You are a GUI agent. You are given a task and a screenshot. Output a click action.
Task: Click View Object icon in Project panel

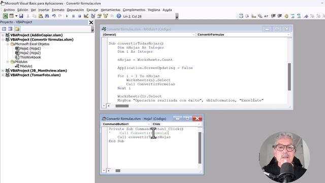tap(10, 29)
